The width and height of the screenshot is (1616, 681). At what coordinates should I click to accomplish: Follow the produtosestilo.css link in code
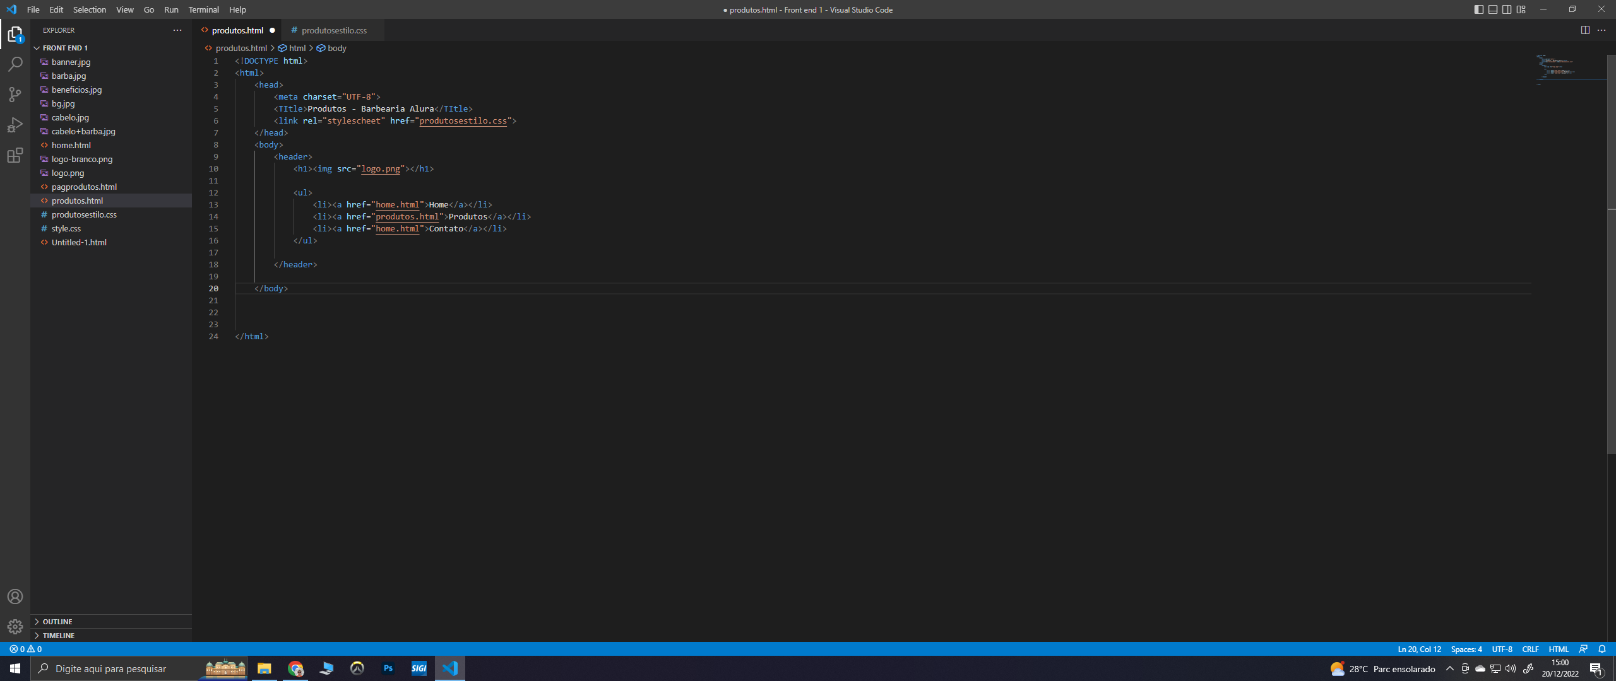tap(463, 121)
